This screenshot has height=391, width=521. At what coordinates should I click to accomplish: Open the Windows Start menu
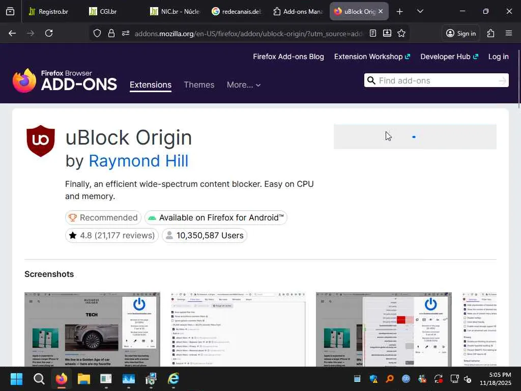(16, 379)
